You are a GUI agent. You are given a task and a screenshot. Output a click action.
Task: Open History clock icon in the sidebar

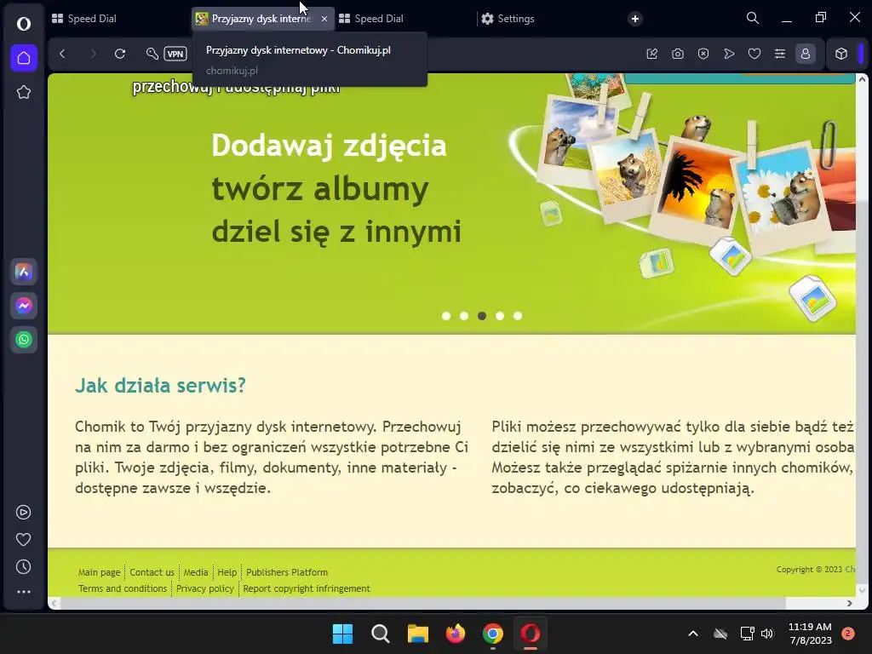pos(23,566)
